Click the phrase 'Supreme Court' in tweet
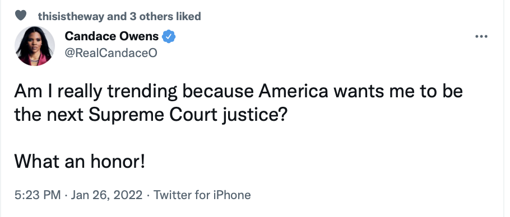The width and height of the screenshot is (510, 217). (x=153, y=116)
